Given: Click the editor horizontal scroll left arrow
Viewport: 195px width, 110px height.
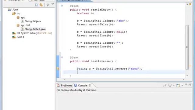Looking at the screenshot, I should [x=65, y=79].
